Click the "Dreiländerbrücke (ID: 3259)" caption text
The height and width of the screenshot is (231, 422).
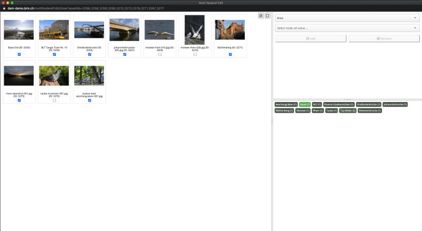[x=89, y=48]
